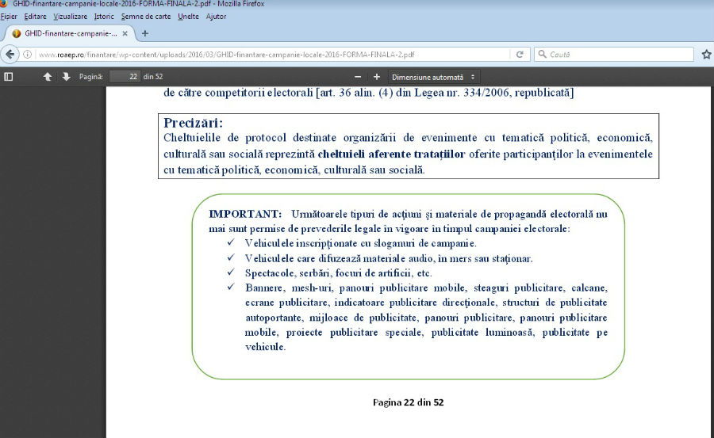Reload the page with refresh icon
714x438 pixels.
click(520, 55)
